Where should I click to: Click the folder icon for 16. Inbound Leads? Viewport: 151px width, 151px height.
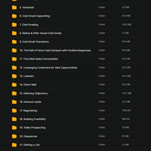(x=14, y=102)
